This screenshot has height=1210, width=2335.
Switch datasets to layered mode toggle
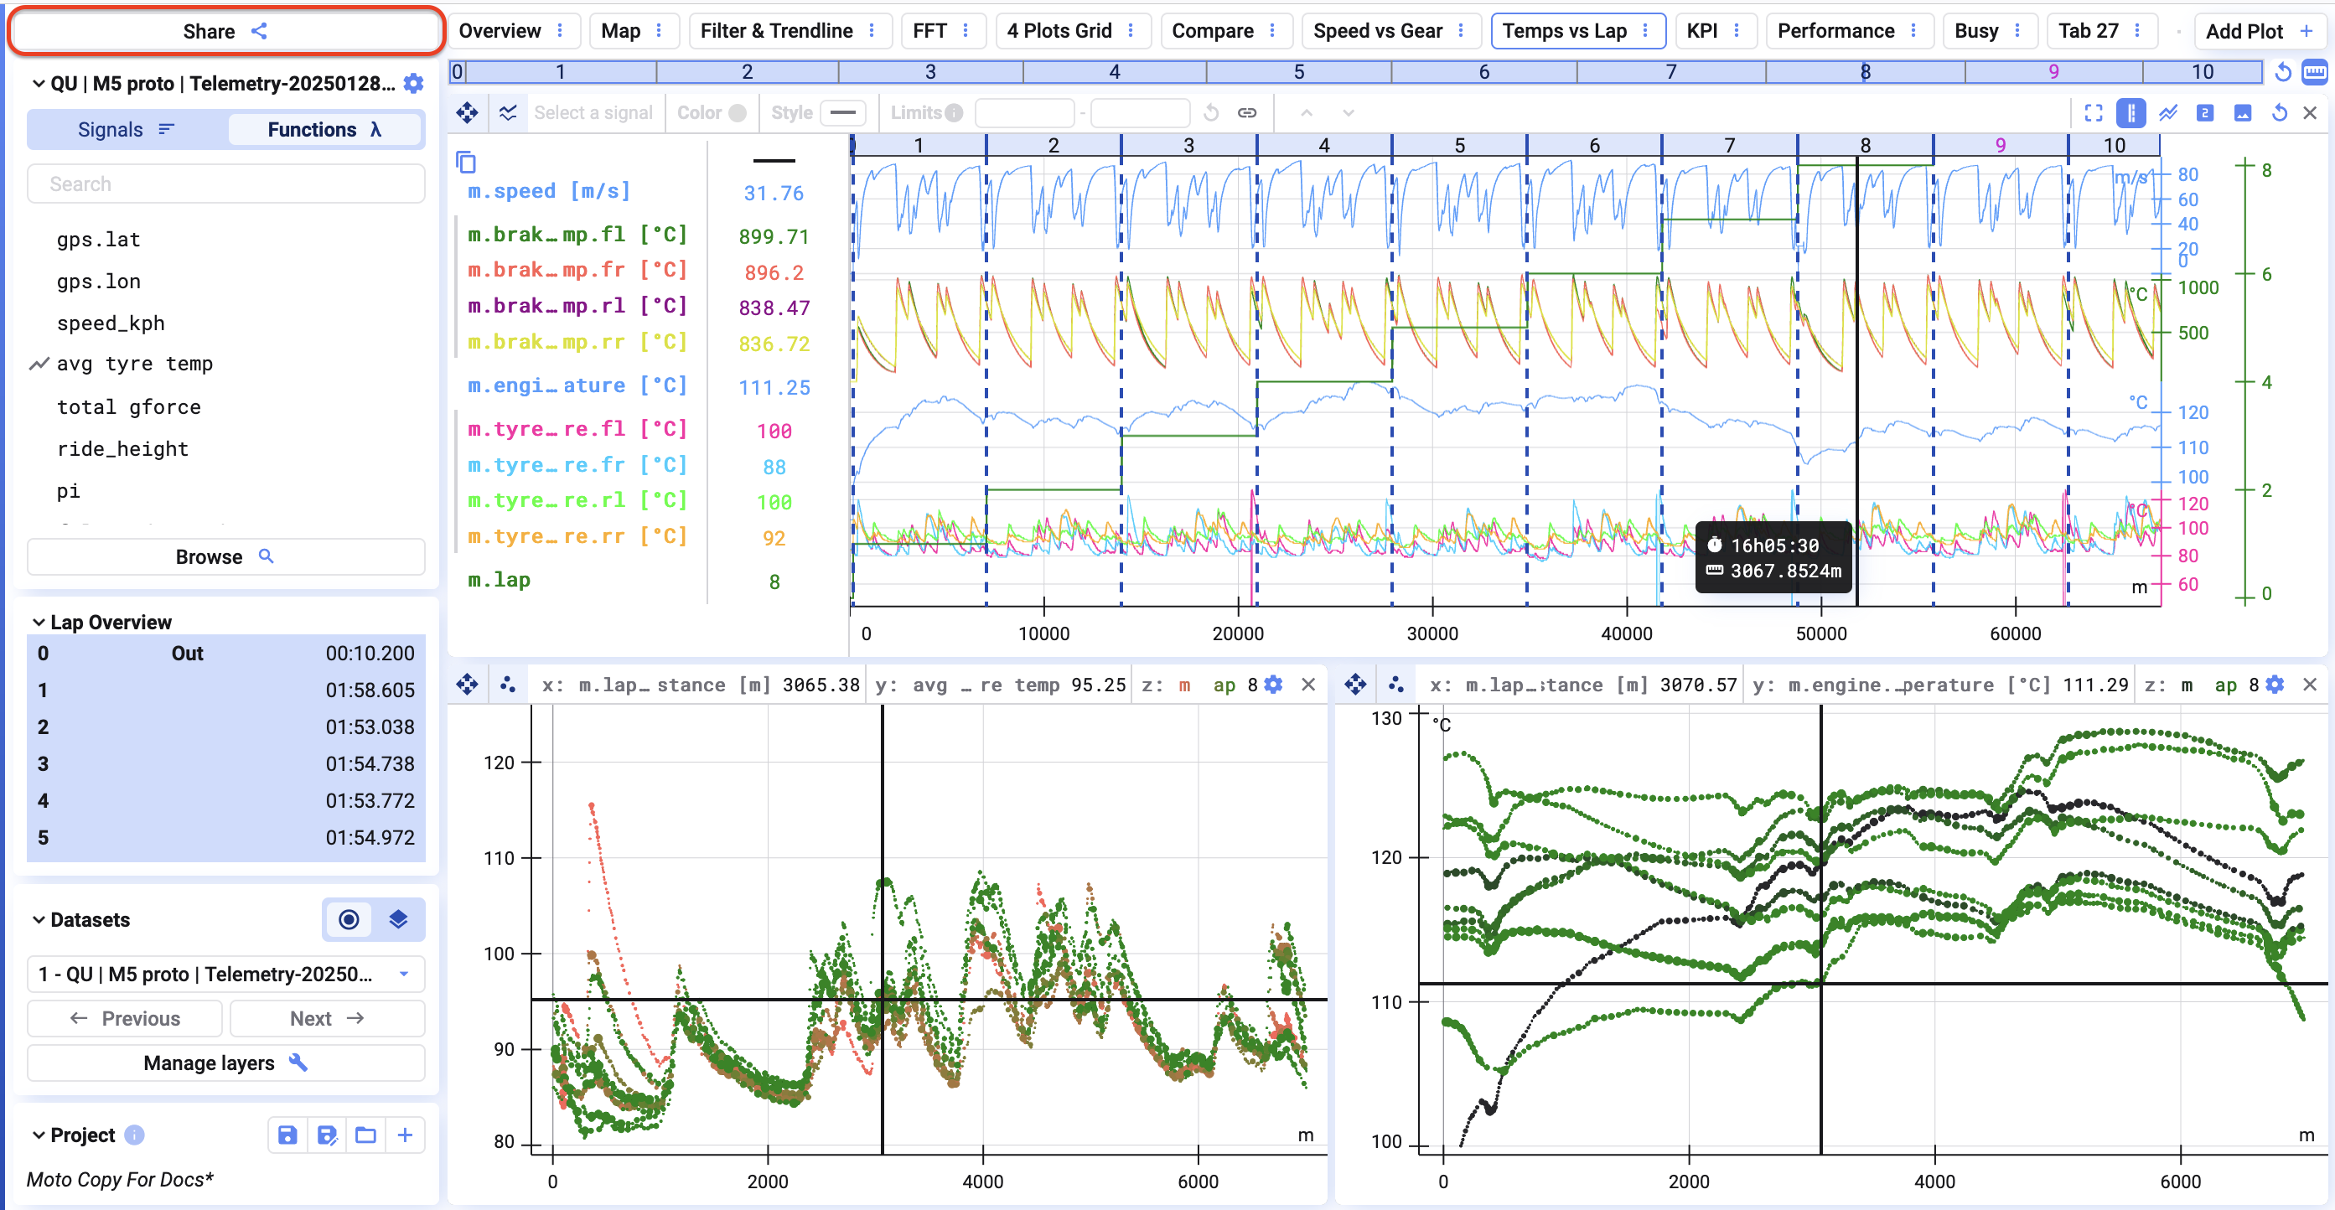coord(398,919)
